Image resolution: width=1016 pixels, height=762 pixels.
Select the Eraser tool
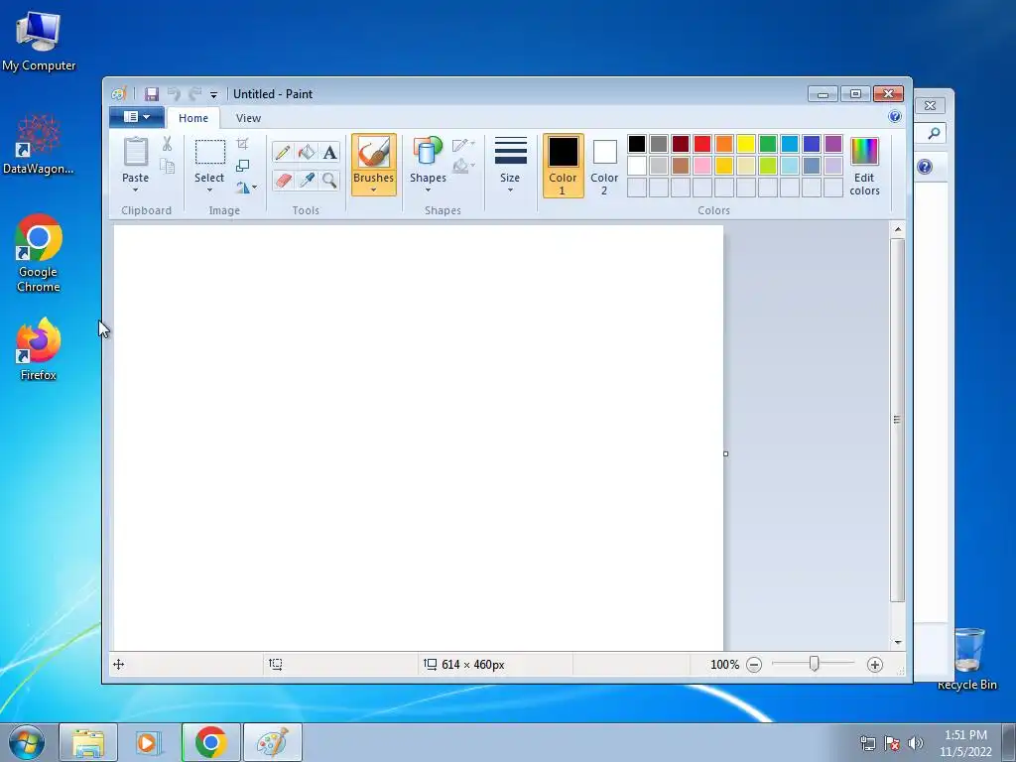point(283,181)
